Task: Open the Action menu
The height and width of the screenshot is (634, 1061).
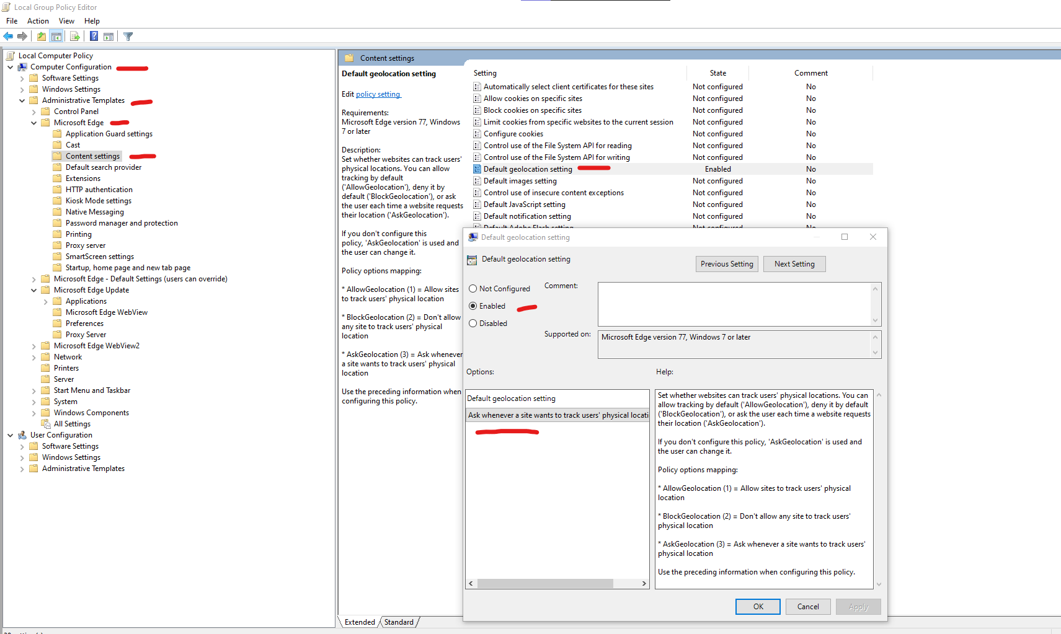Action: 38,20
